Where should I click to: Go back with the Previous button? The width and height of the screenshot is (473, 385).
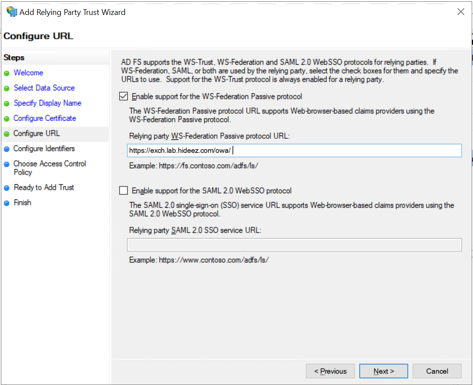(330, 371)
